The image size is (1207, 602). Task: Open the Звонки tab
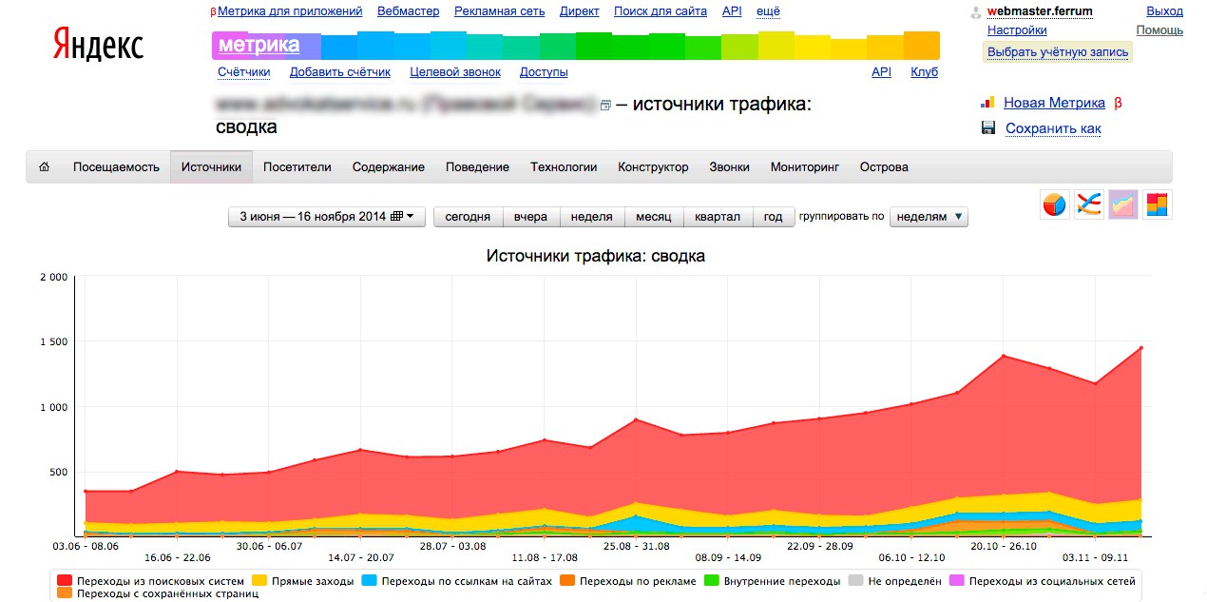pos(729,166)
